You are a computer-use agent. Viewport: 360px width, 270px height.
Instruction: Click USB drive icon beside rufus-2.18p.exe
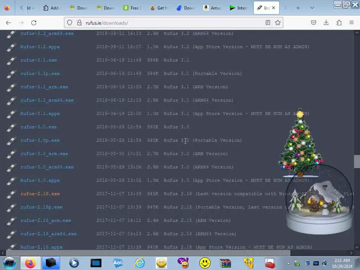[11, 208]
